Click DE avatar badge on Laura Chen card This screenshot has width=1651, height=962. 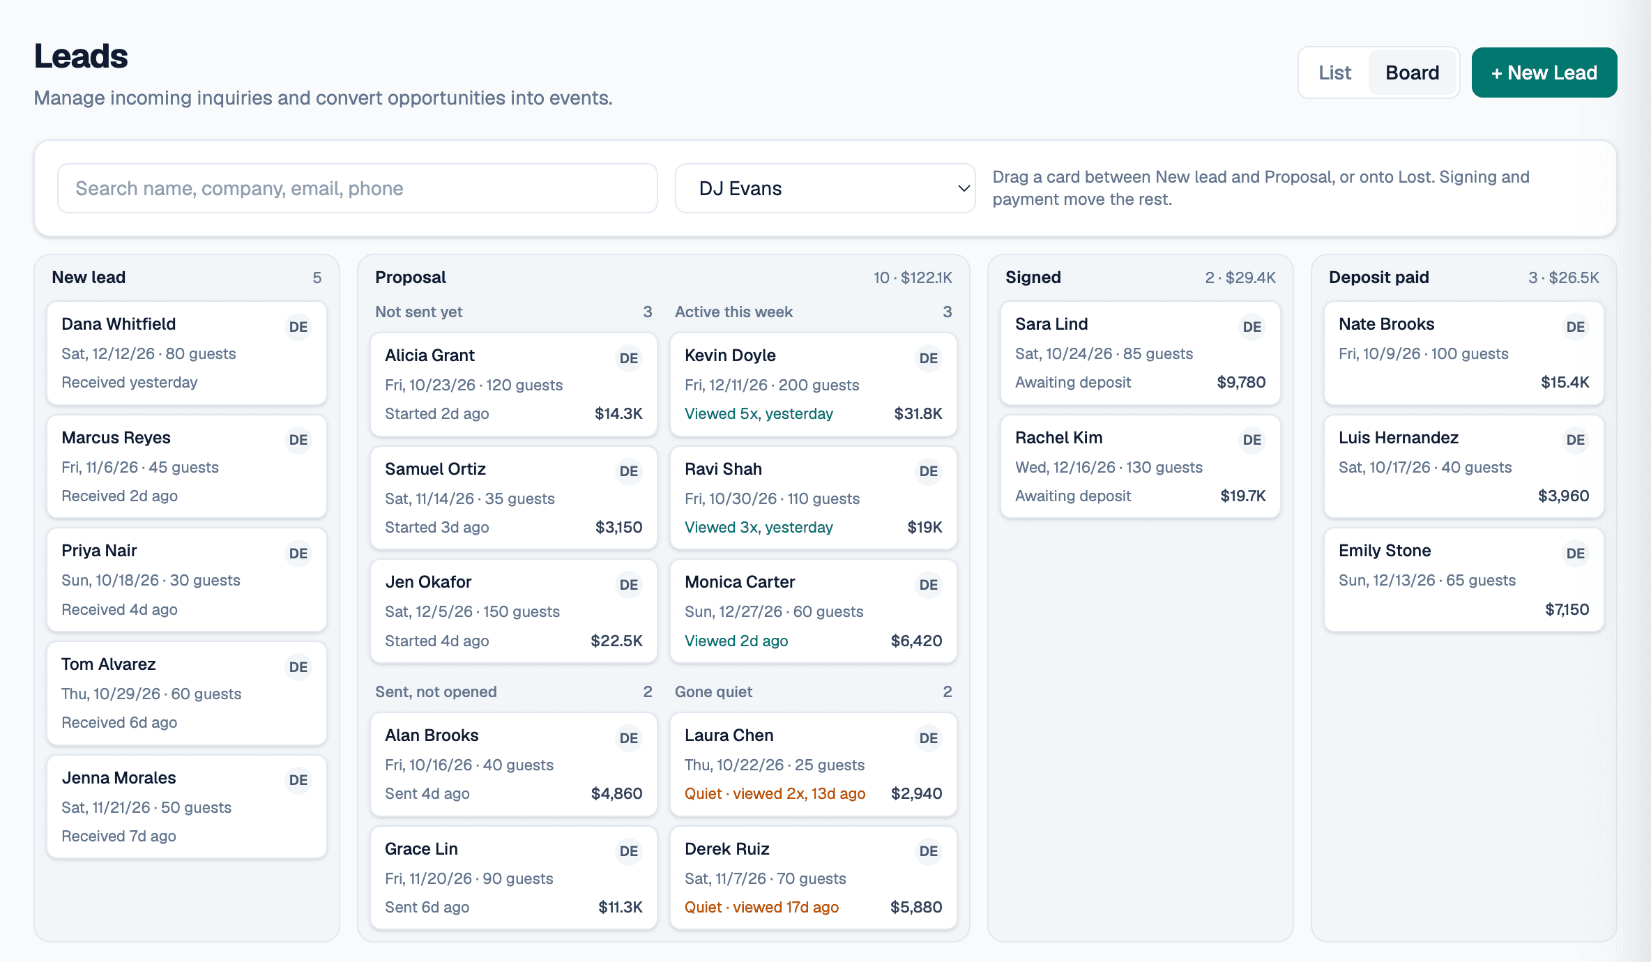pyautogui.click(x=929, y=738)
